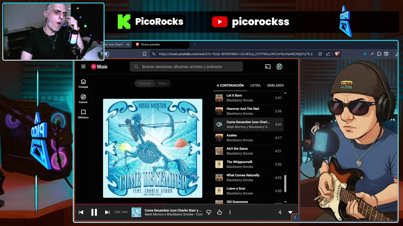This screenshot has height=226, width=403.
Task: Click the Let It Burn album thumbnail
Action: tap(219, 98)
